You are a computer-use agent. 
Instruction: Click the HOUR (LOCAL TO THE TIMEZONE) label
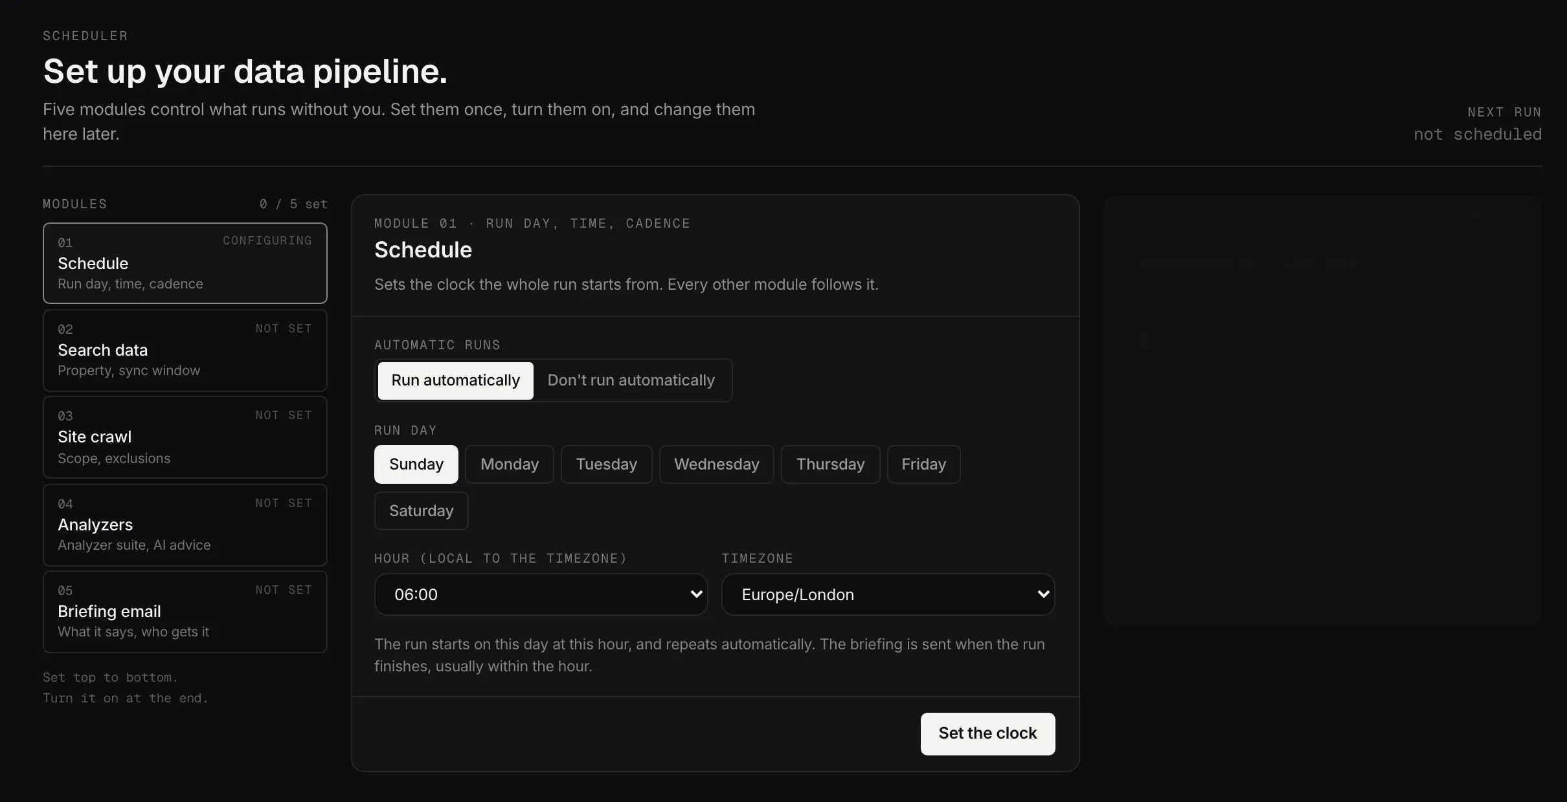(x=501, y=558)
